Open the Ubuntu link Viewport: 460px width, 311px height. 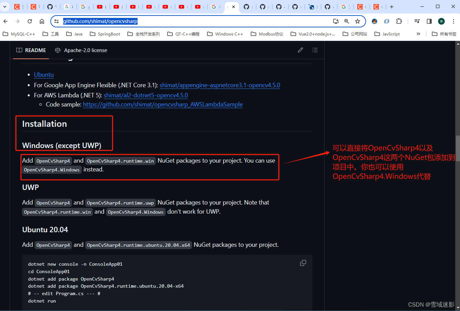pyautogui.click(x=44, y=74)
